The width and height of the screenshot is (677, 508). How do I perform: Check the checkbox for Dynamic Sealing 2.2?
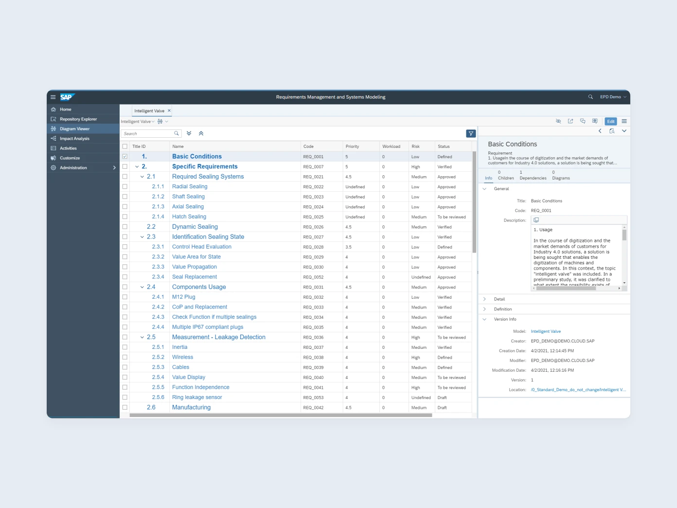click(125, 226)
